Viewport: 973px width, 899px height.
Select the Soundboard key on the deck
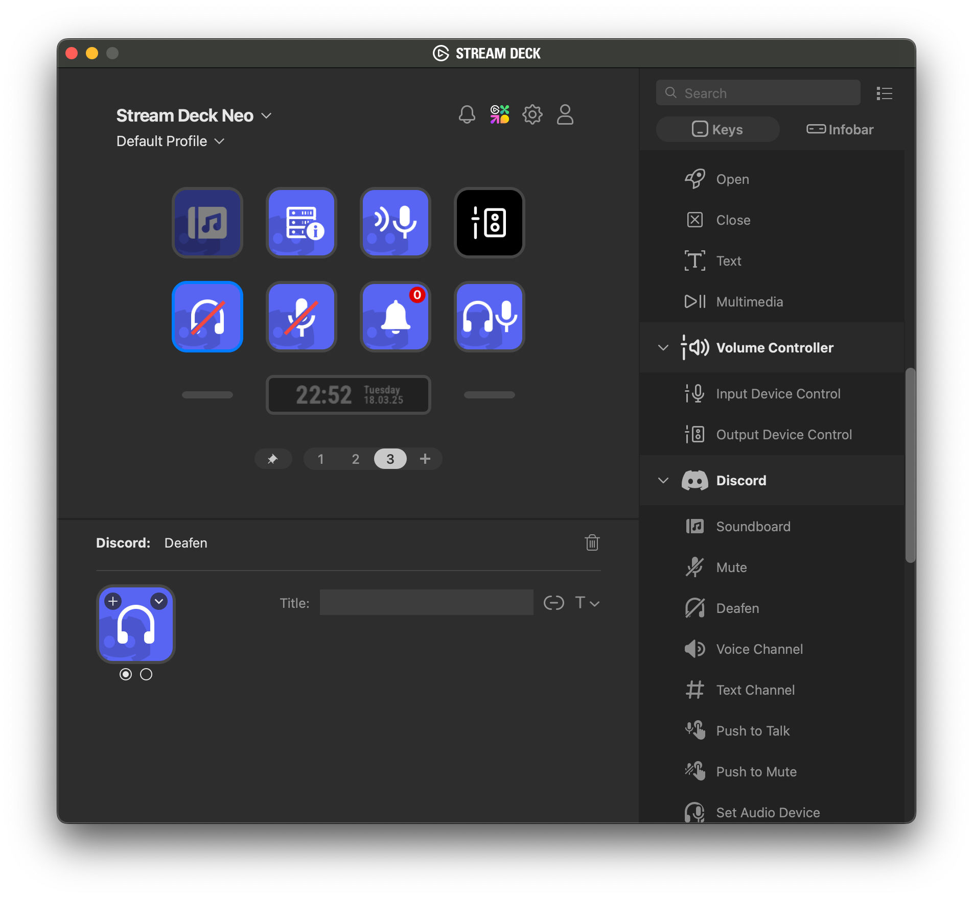point(207,223)
